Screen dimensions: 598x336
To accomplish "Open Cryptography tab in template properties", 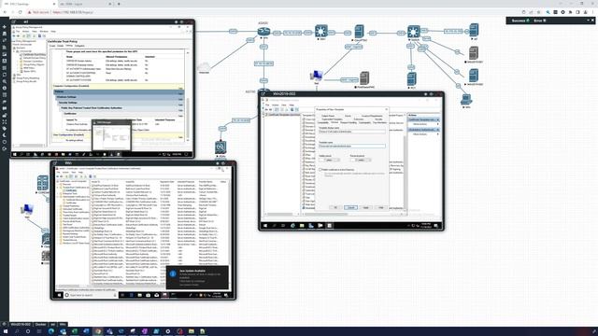I will [x=364, y=122].
